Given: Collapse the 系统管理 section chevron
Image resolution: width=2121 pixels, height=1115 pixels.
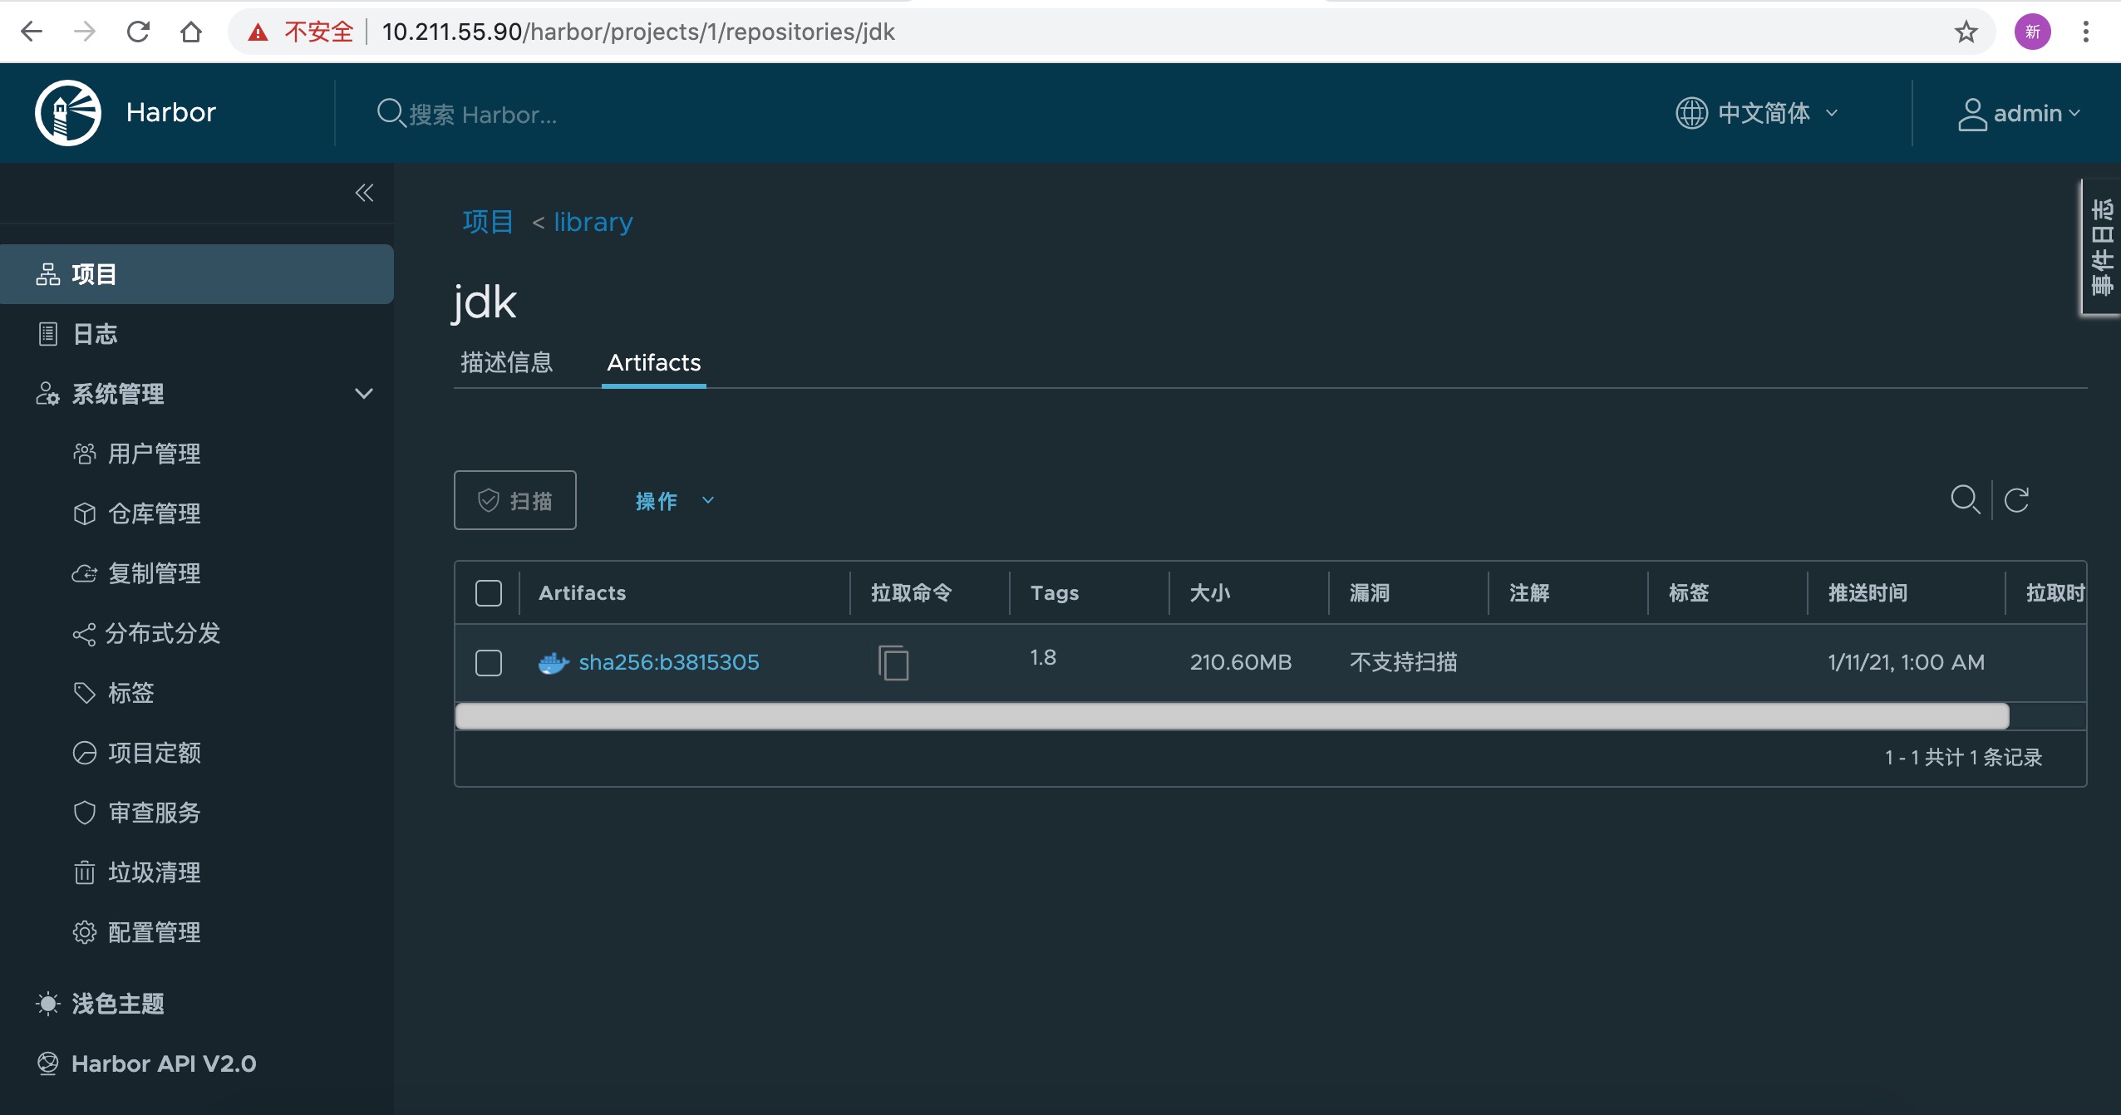Looking at the screenshot, I should point(364,394).
